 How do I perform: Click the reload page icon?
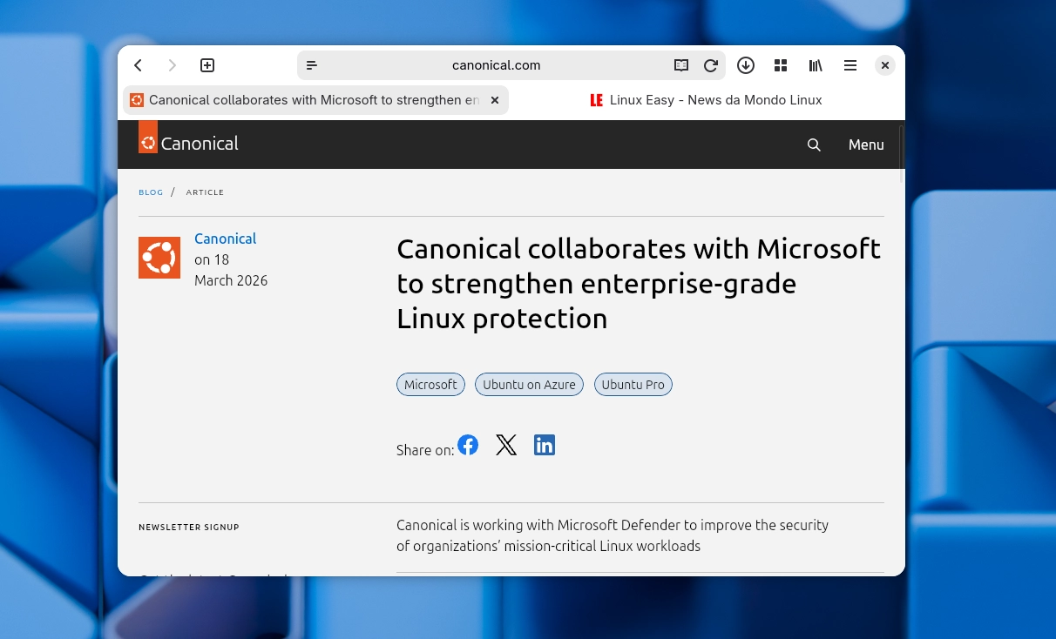(x=711, y=65)
